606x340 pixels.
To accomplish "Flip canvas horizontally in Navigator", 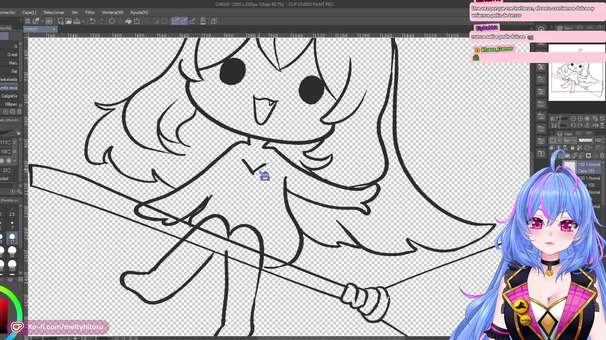I will click(596, 126).
